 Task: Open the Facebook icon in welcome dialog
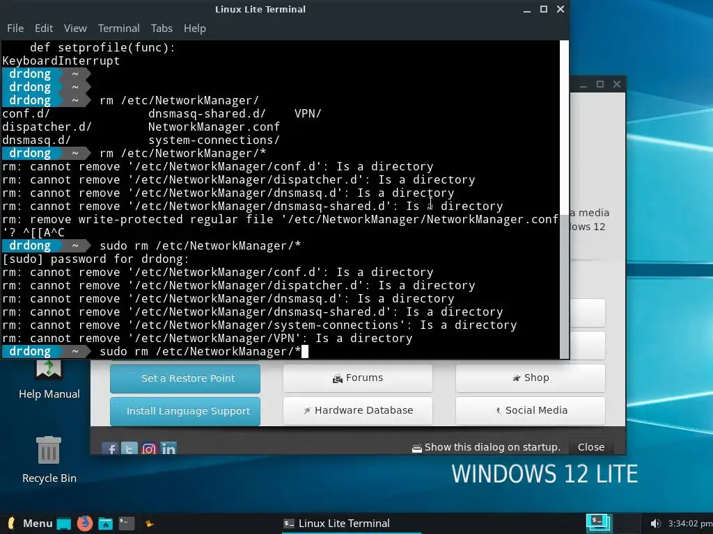(109, 448)
